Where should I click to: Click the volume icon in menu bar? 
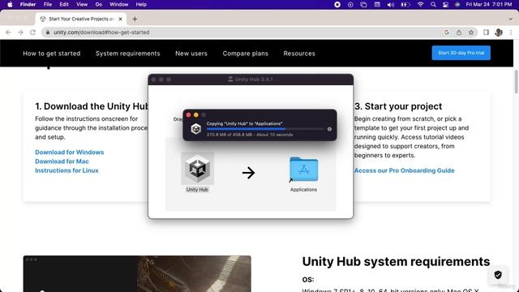point(391,5)
